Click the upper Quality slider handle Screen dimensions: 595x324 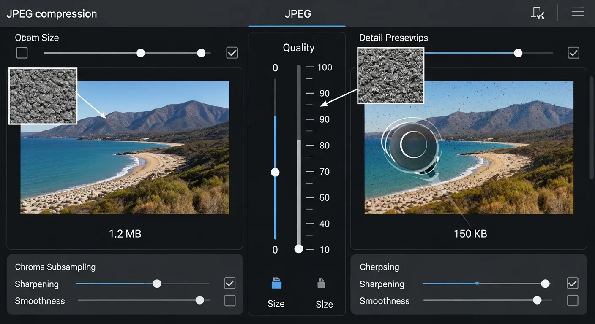(275, 172)
